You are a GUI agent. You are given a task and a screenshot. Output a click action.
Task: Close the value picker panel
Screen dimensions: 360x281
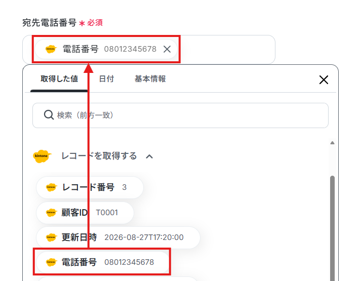pyautogui.click(x=324, y=79)
